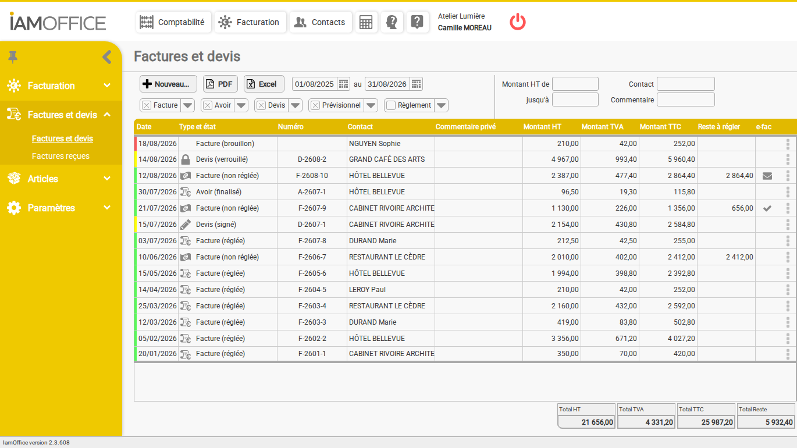The height and width of the screenshot is (448, 797).
Task: Click the Nouveau... button
Action: [169, 84]
